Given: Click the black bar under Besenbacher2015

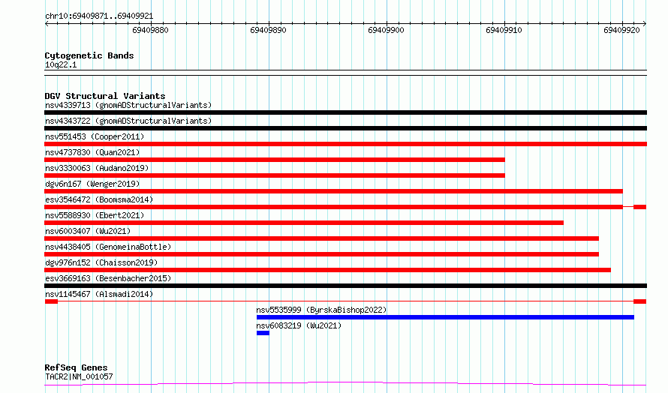Looking at the screenshot, I should (345, 286).
